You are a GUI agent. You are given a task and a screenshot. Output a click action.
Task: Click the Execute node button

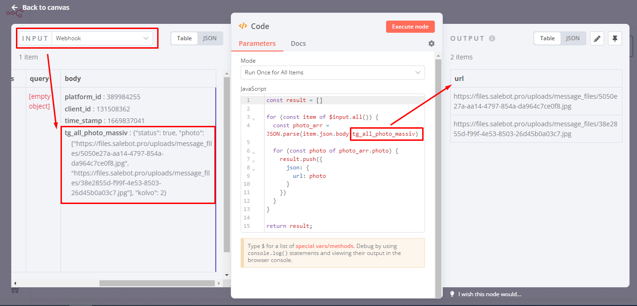pyautogui.click(x=410, y=27)
